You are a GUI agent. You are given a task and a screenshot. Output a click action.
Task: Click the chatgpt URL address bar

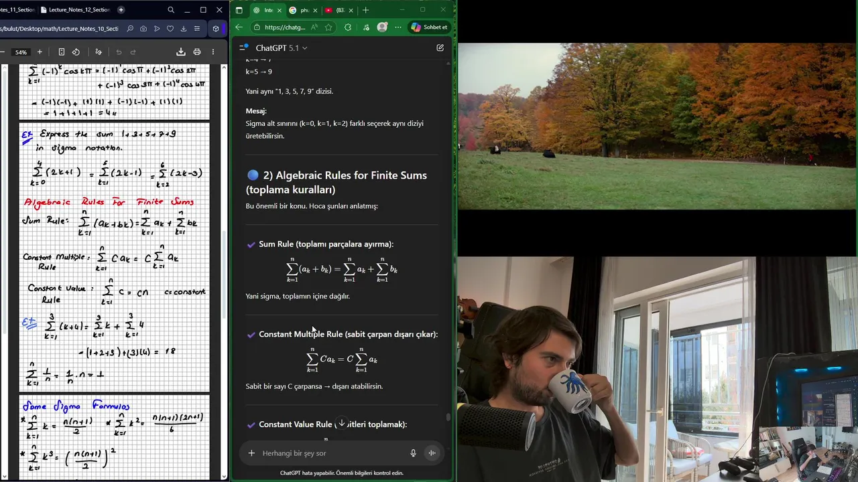285,27
